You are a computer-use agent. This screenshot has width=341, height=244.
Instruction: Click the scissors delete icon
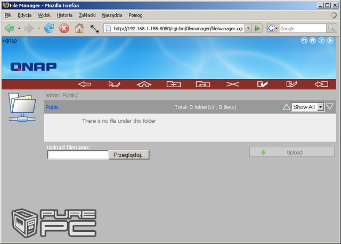[x=233, y=84]
